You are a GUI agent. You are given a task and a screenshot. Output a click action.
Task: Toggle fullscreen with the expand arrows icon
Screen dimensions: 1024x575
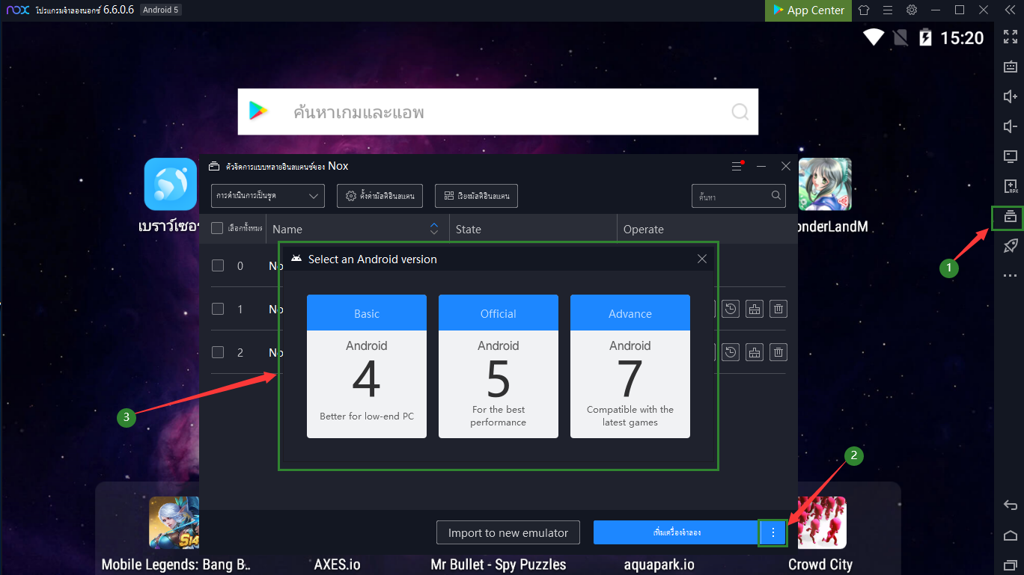1010,37
